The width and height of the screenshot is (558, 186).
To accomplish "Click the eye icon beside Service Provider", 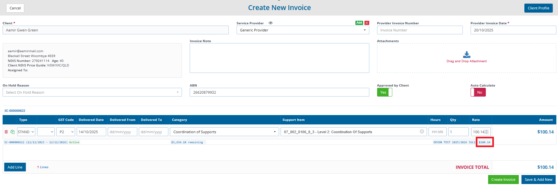I will 271,23.
